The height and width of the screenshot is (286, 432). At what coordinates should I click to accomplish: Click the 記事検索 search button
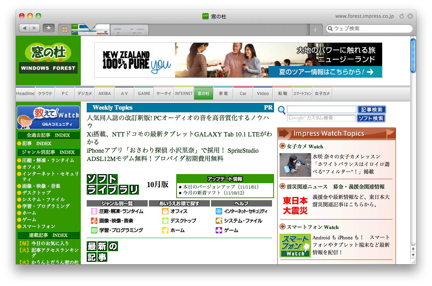371,110
